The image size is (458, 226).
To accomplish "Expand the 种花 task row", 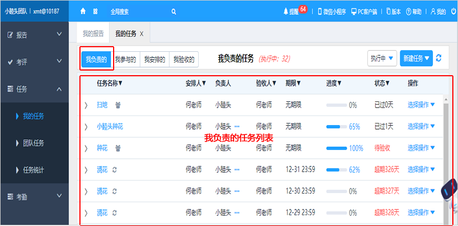I will (x=86, y=148).
